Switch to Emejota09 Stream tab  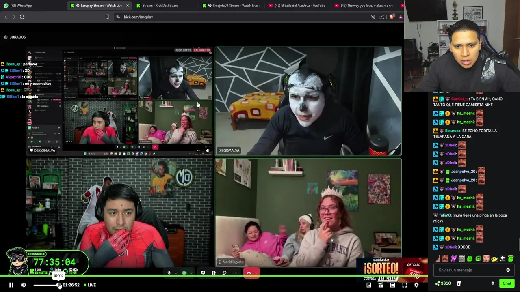point(232,6)
